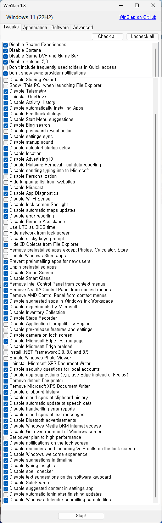The width and height of the screenshot is (162, 524).
Task: Uncheck Disable clipboard history
Action: point(6,392)
